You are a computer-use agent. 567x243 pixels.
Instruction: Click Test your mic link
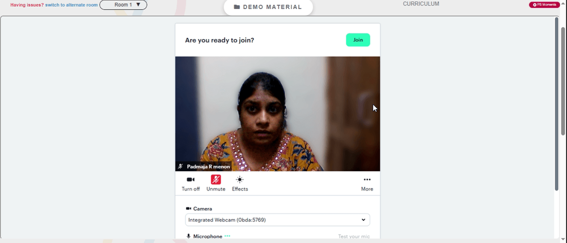pos(354,237)
